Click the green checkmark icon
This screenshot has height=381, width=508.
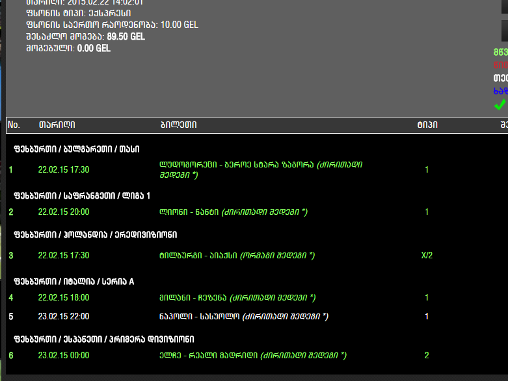coord(500,104)
